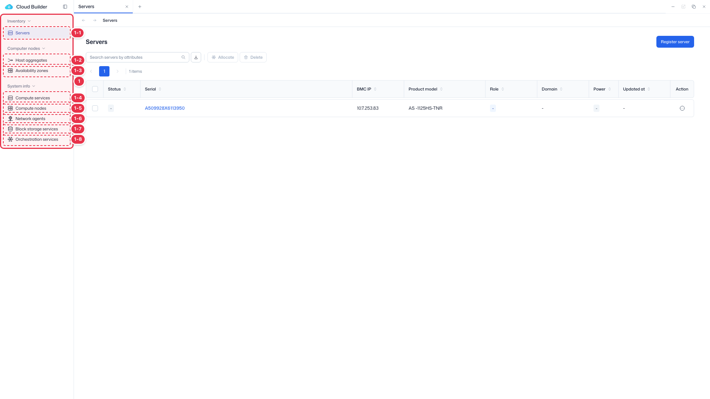
Task: Open Host aggregates page
Action: point(37,60)
